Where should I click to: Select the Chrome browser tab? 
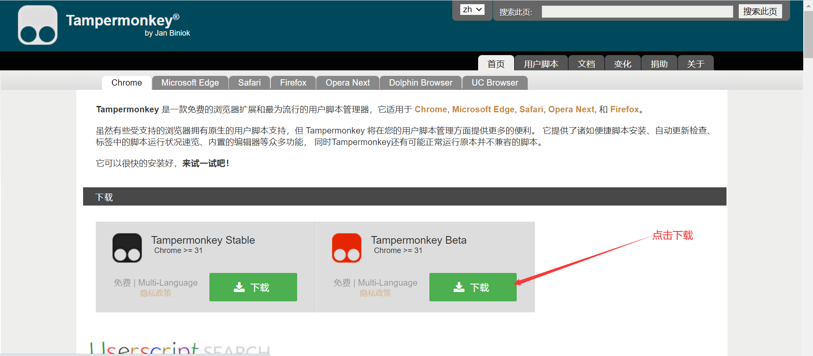[x=127, y=83]
